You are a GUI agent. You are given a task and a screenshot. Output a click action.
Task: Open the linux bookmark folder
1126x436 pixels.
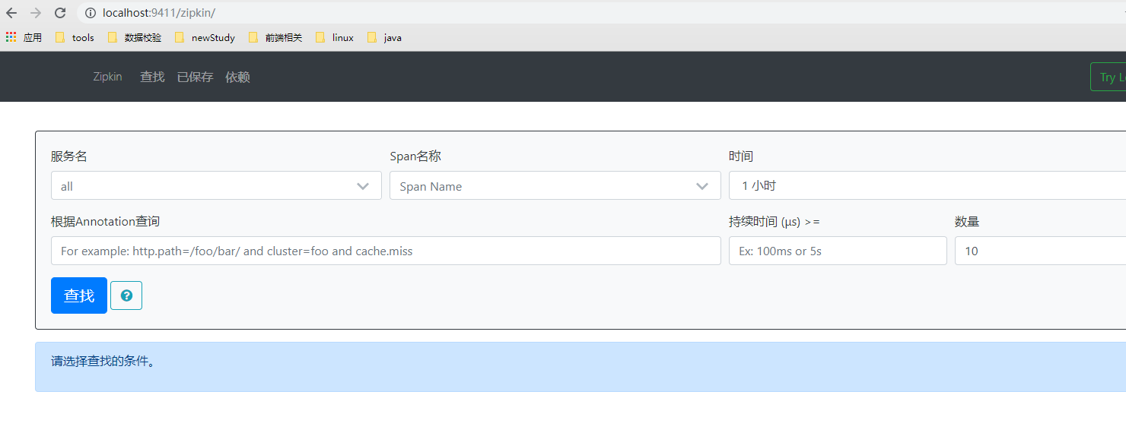tap(334, 37)
